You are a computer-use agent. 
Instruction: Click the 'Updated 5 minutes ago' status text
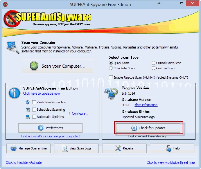click(x=138, y=117)
